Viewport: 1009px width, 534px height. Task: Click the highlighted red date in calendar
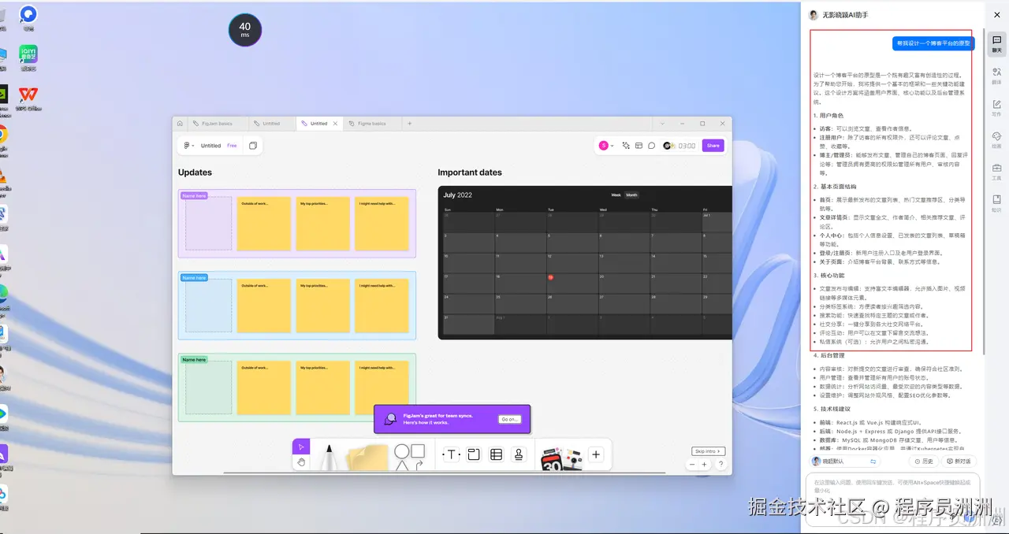551,277
